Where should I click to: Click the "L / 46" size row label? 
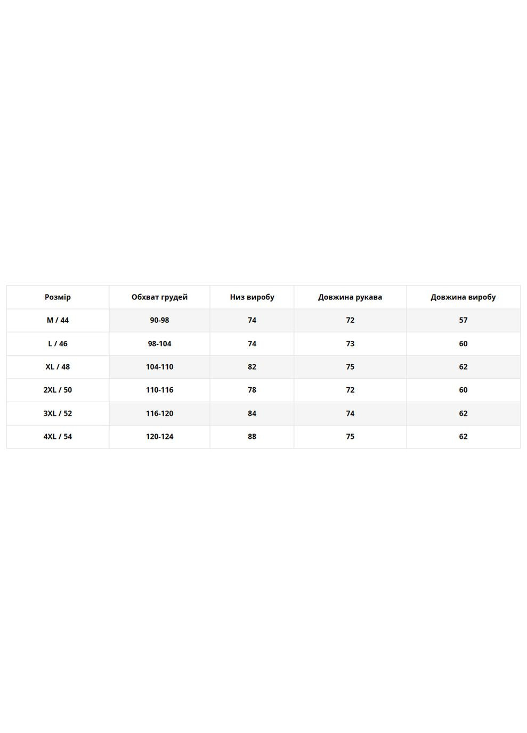(x=58, y=344)
